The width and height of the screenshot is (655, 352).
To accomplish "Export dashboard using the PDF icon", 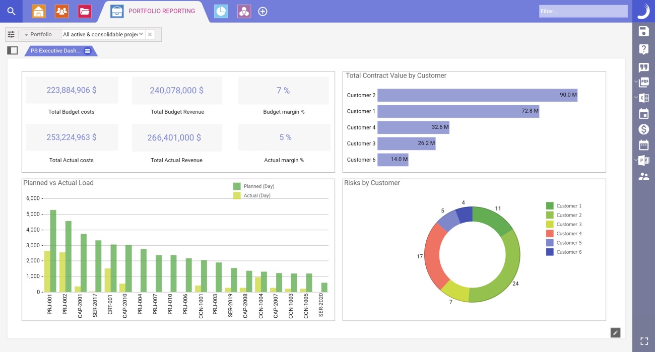I will [644, 82].
